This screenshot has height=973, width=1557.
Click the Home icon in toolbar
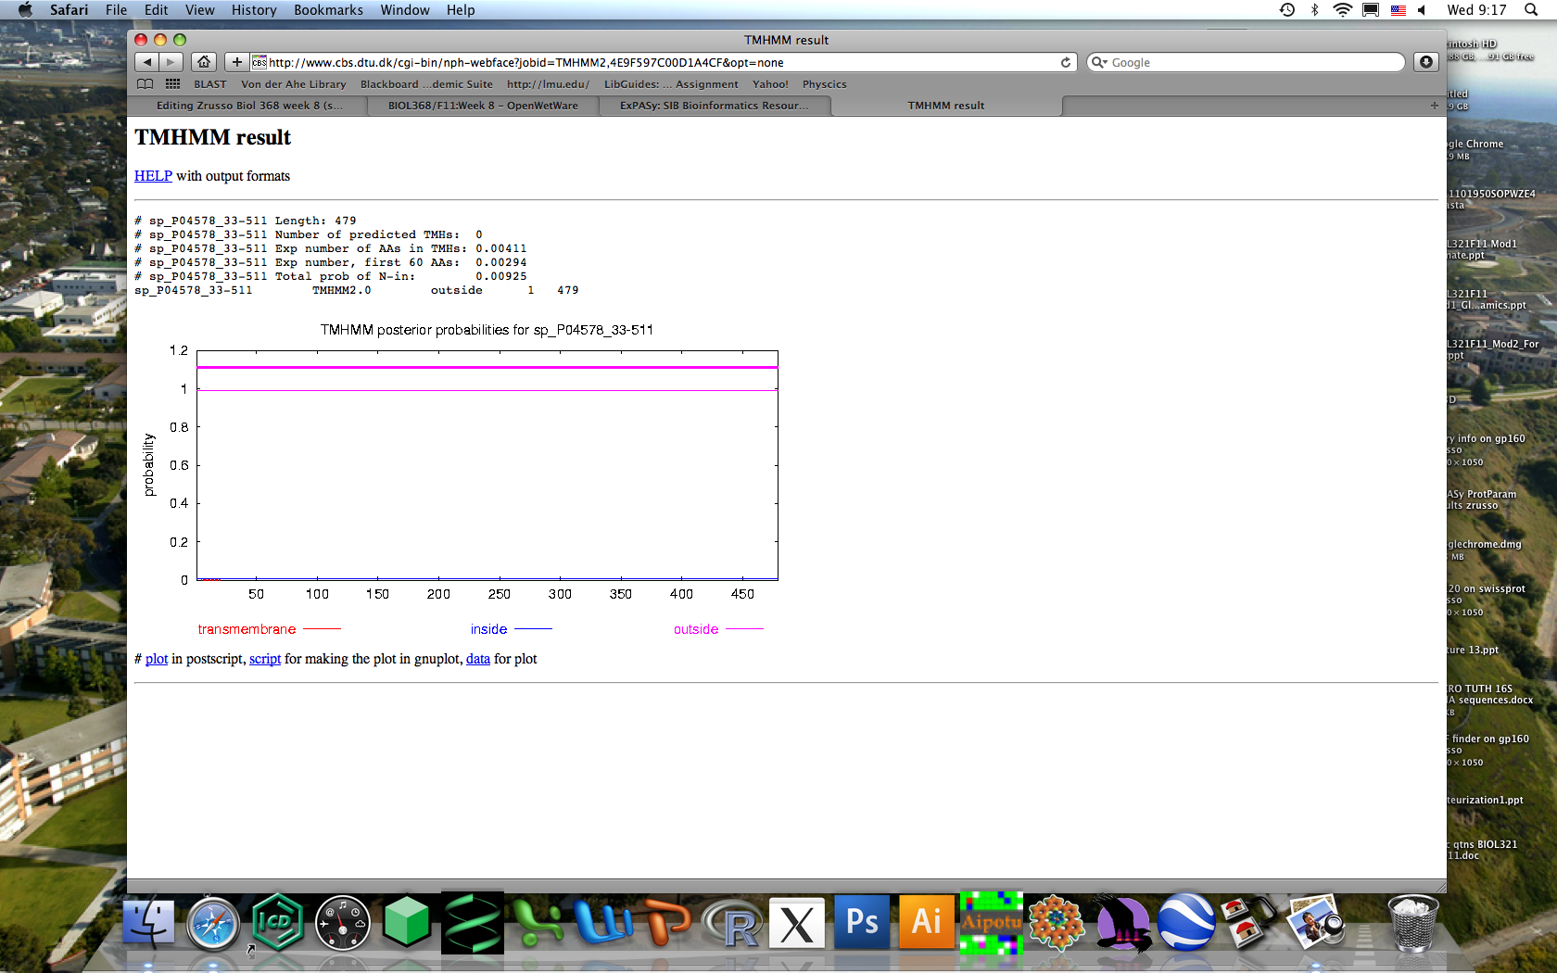point(204,62)
